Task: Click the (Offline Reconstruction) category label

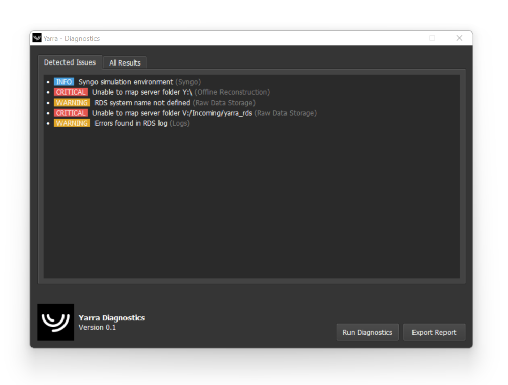Action: 232,92
